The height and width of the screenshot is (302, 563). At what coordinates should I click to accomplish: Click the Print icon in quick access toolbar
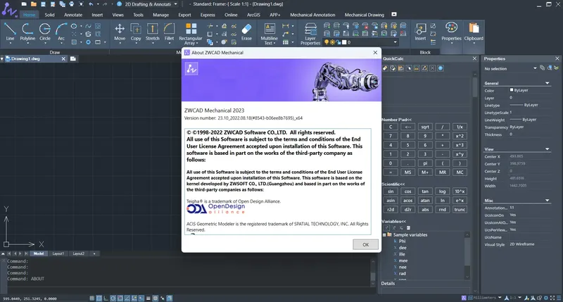pos(72,4)
